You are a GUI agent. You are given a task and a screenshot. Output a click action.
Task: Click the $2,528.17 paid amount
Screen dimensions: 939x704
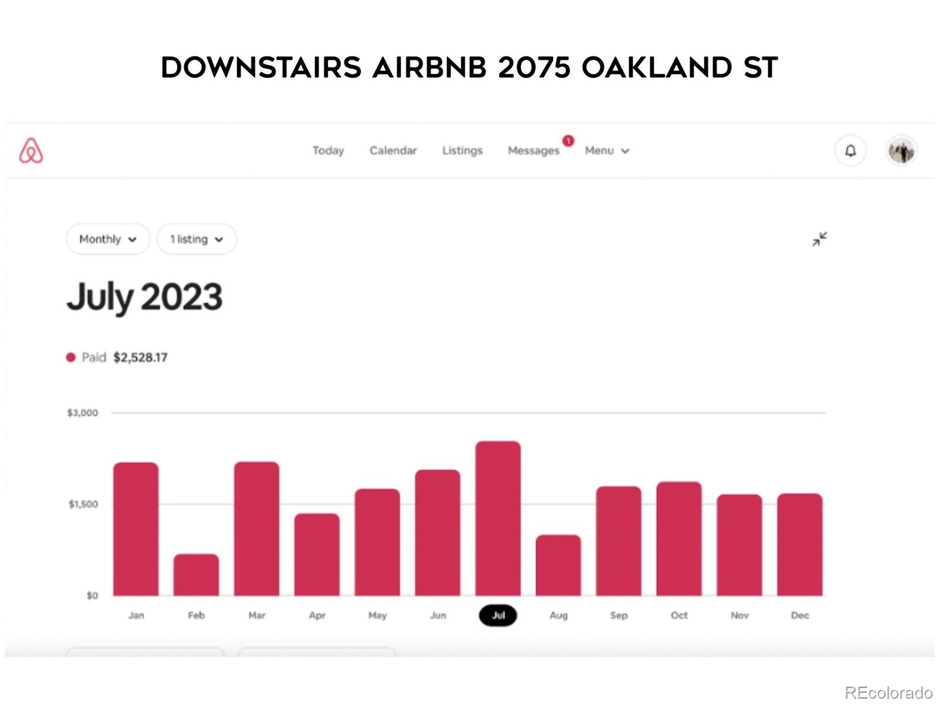click(140, 357)
